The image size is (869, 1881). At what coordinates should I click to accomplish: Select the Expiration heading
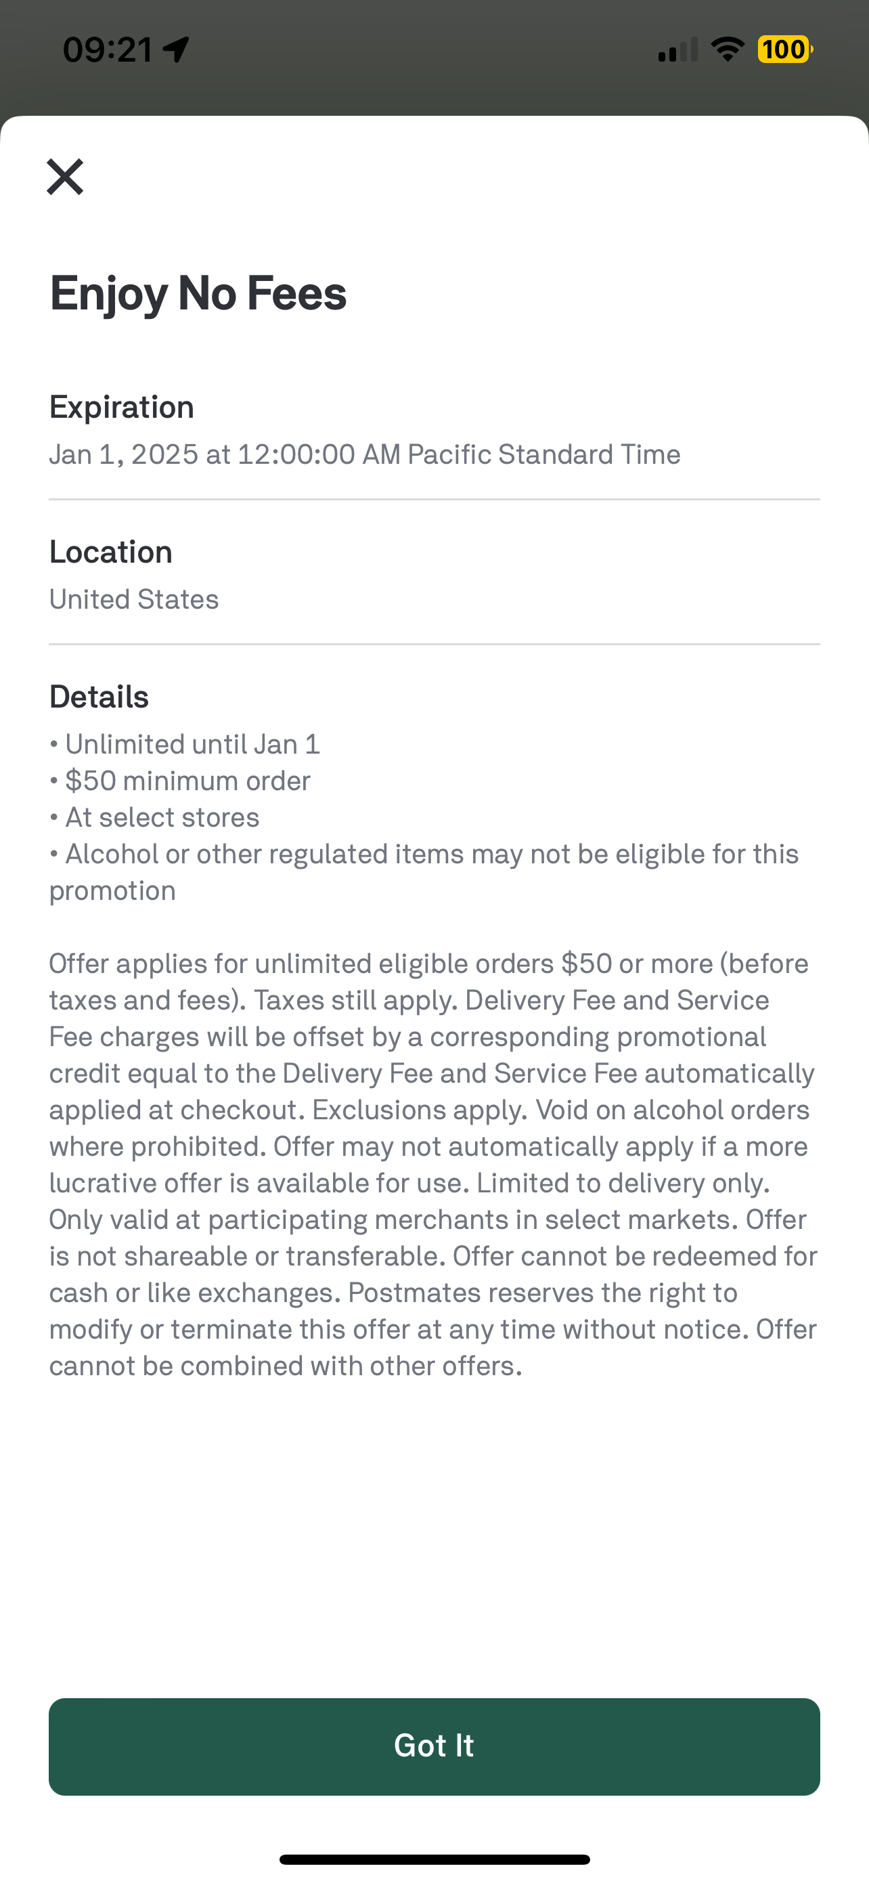(x=121, y=407)
